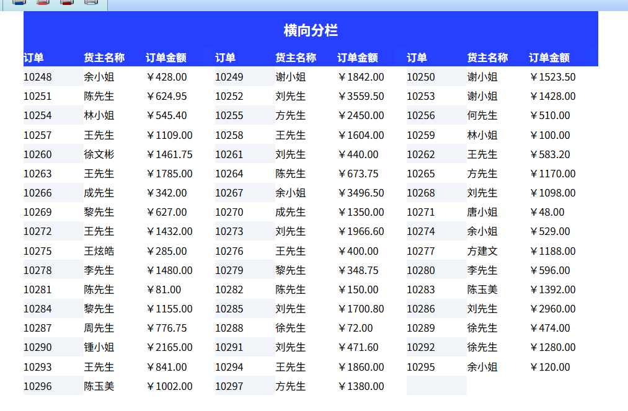Click the amount ¥48.00
Screen dimensions: 628x411
click(547, 212)
